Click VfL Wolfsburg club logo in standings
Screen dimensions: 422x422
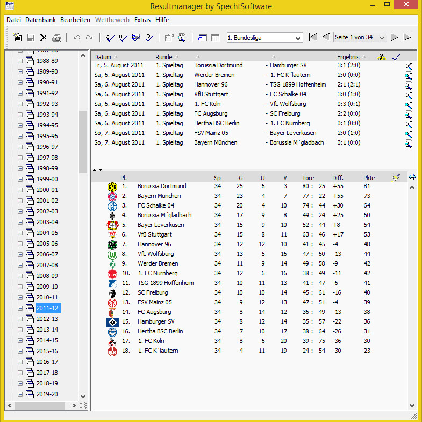(x=112, y=254)
